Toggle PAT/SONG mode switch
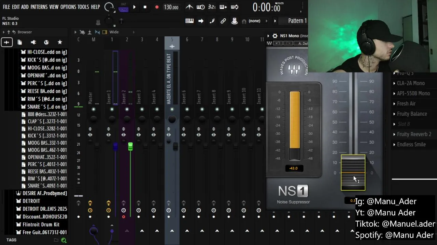 tap(124, 7)
